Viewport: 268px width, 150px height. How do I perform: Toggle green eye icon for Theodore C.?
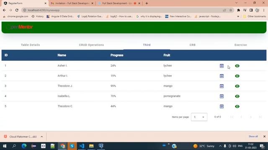tap(237, 107)
